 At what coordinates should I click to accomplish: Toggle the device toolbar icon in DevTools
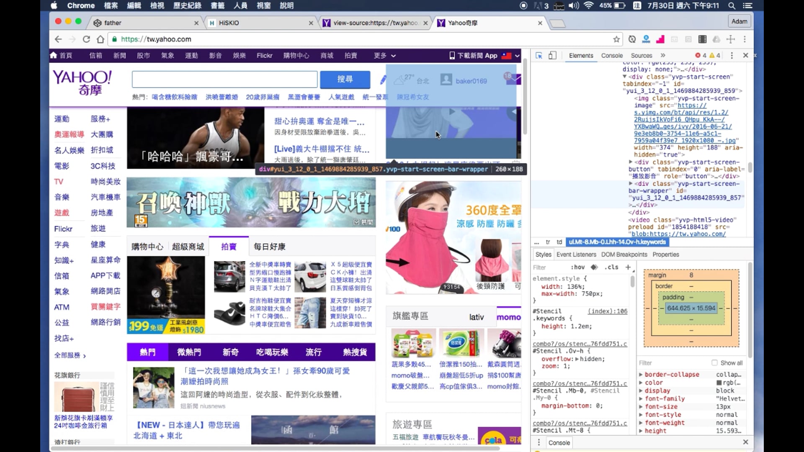552,55
